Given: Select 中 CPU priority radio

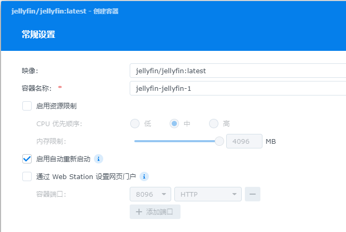Looking at the screenshot, I should point(174,124).
